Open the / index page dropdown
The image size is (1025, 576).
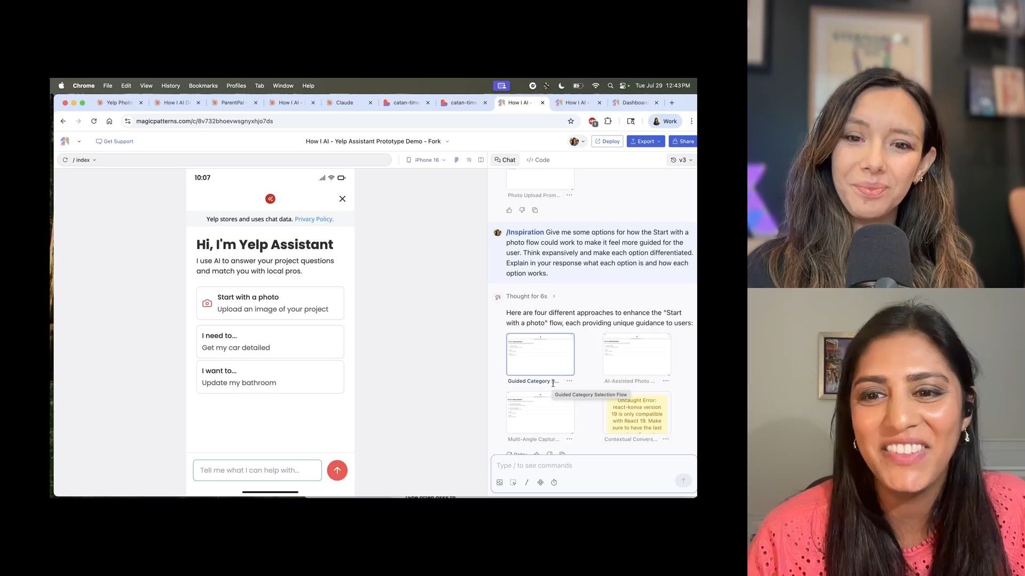pyautogui.click(x=84, y=160)
